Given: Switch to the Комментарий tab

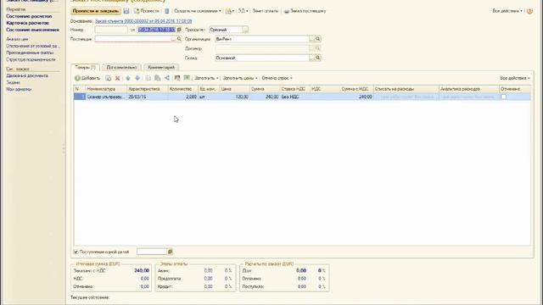Looking at the screenshot, I should point(161,68).
